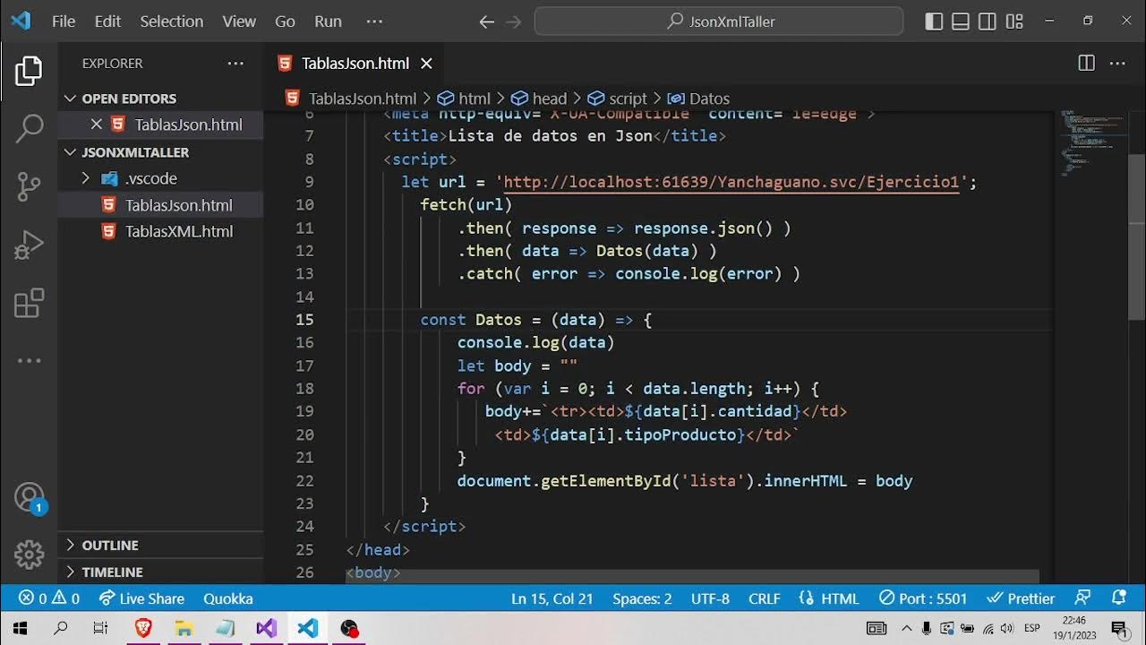Image resolution: width=1146 pixels, height=645 pixels.
Task: Show additional activity bar views ellipsis
Action: pos(29,360)
